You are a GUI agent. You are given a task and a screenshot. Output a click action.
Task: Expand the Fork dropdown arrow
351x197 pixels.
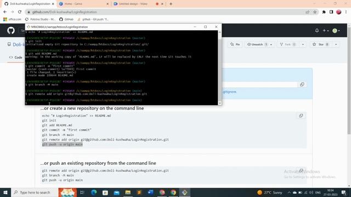(x=303, y=44)
